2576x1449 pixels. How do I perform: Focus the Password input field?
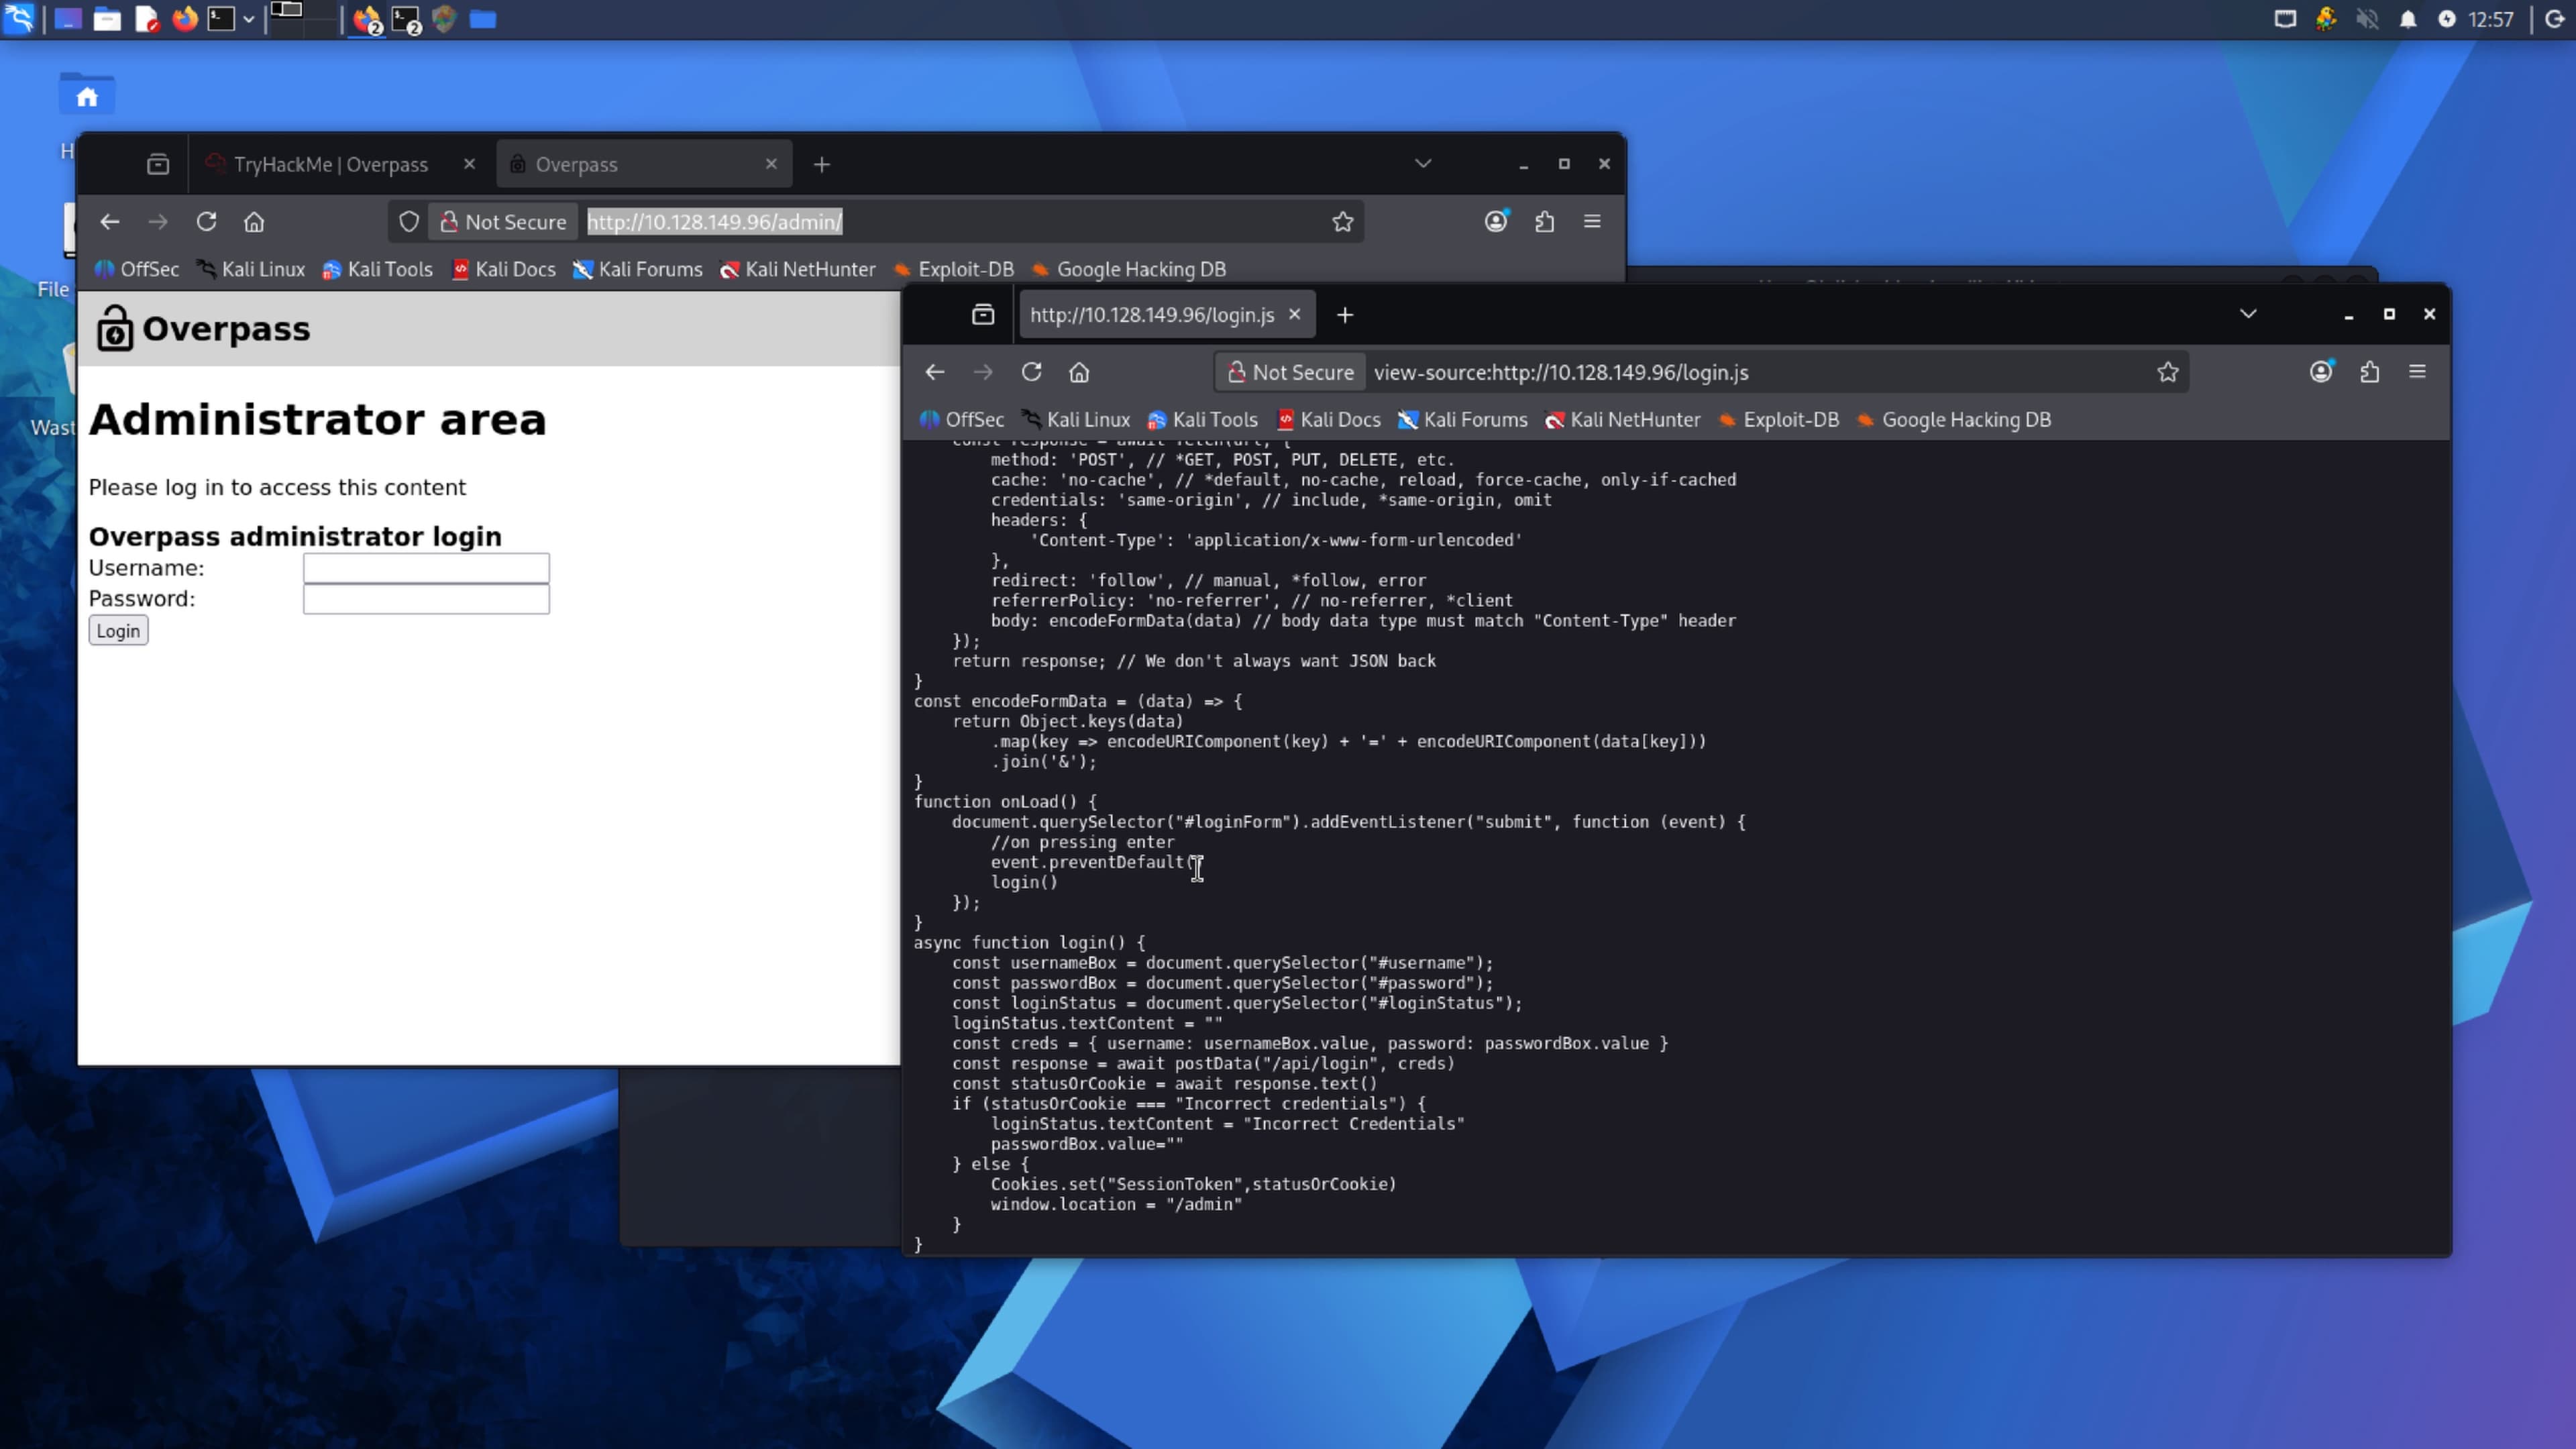click(426, 599)
